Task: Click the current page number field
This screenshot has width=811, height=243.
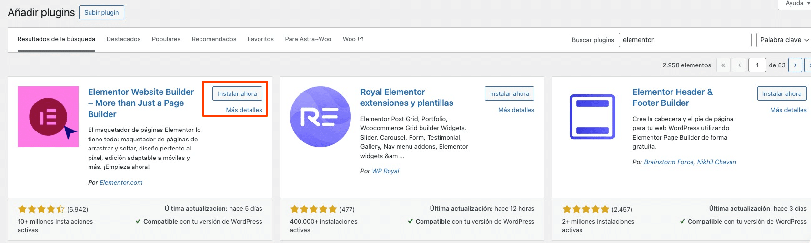Action: 757,65
